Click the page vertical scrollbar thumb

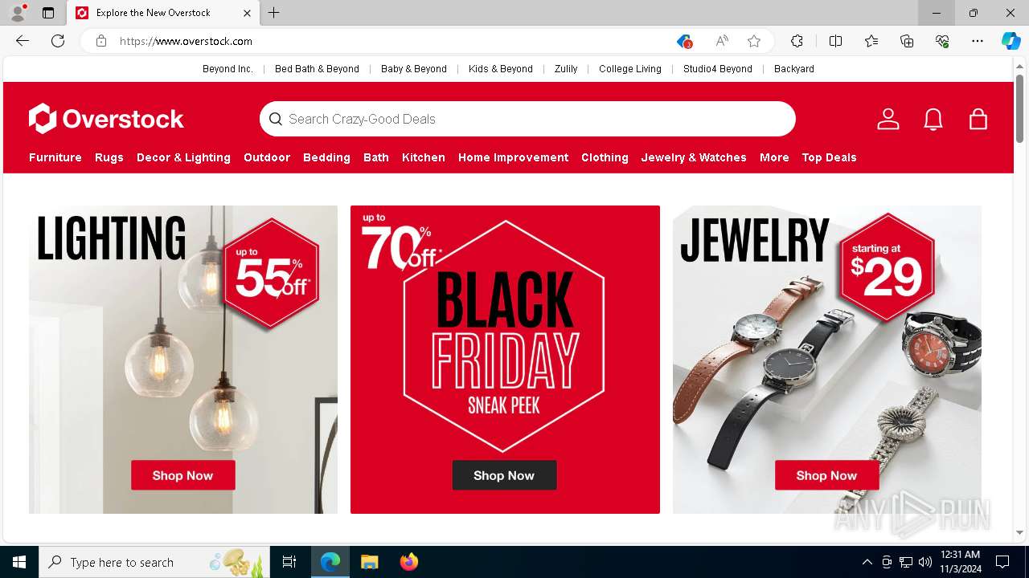coord(1019,108)
